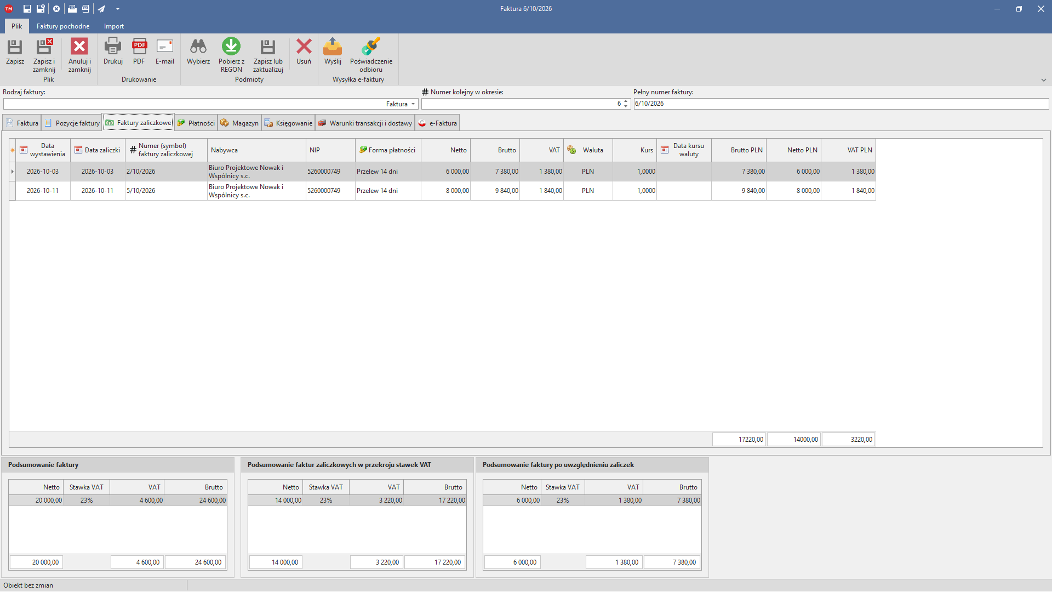Switch to the Księgowanie tab

[288, 123]
